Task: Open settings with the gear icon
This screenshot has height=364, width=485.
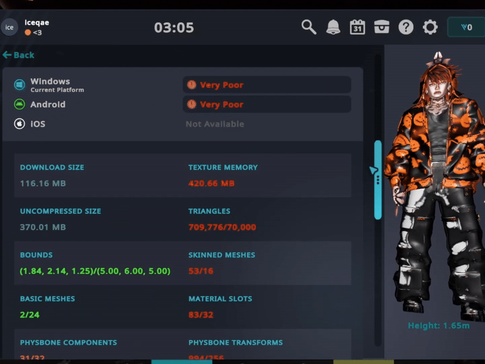Action: click(430, 27)
